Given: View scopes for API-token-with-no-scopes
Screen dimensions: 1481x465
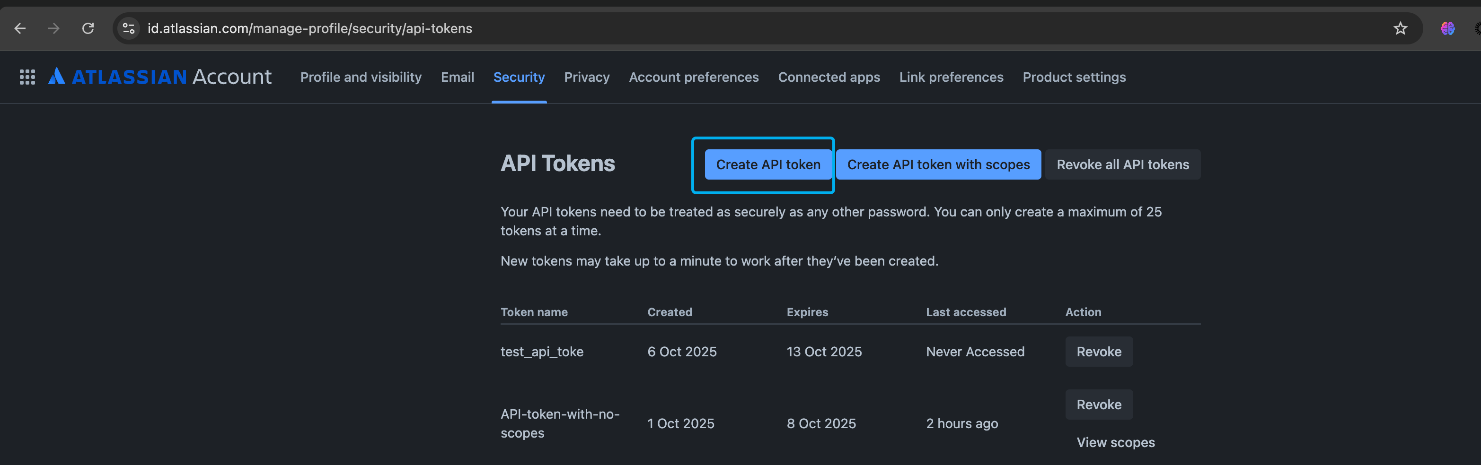Looking at the screenshot, I should (1115, 442).
